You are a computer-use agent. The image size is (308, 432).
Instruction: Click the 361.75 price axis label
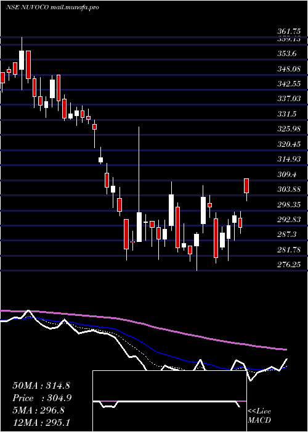tap(288, 31)
